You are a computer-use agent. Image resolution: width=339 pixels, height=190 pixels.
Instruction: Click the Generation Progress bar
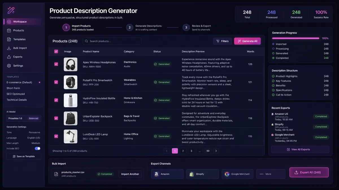(295, 38)
